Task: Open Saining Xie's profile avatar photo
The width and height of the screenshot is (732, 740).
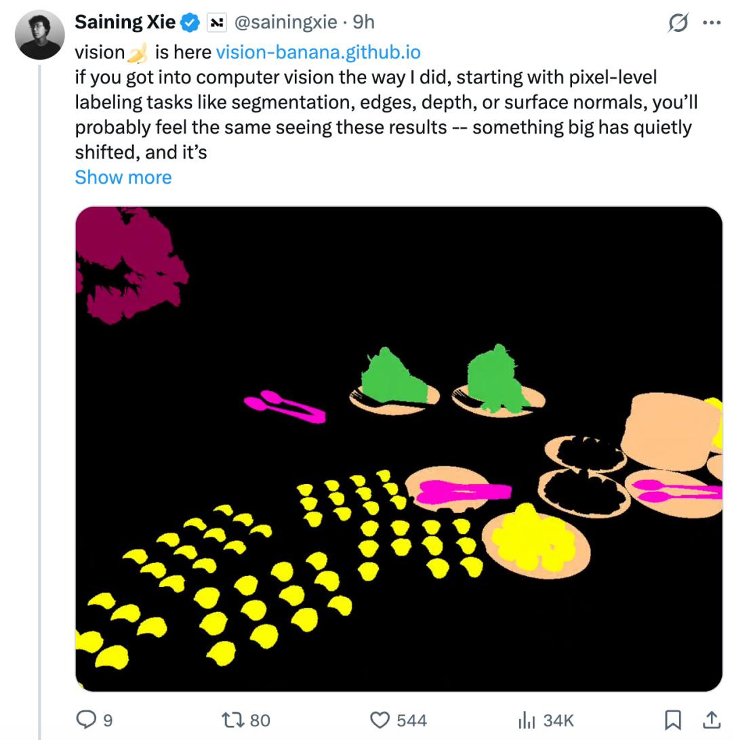Action: (39, 35)
